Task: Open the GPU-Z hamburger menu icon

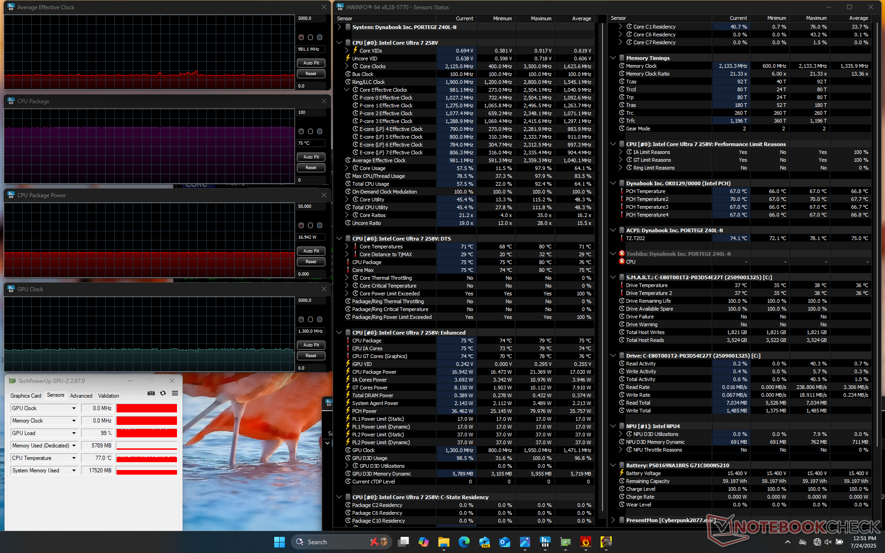Action: 175,393
